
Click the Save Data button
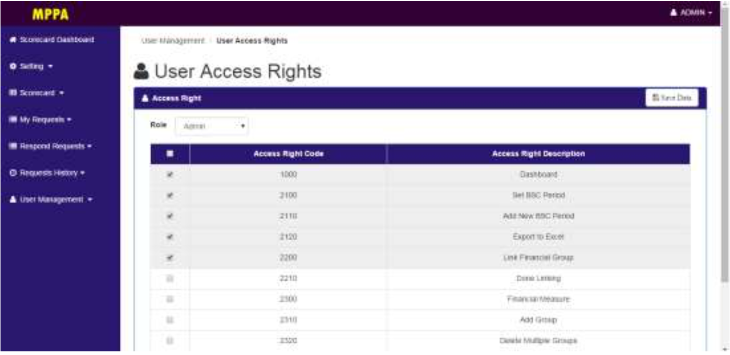pos(672,98)
